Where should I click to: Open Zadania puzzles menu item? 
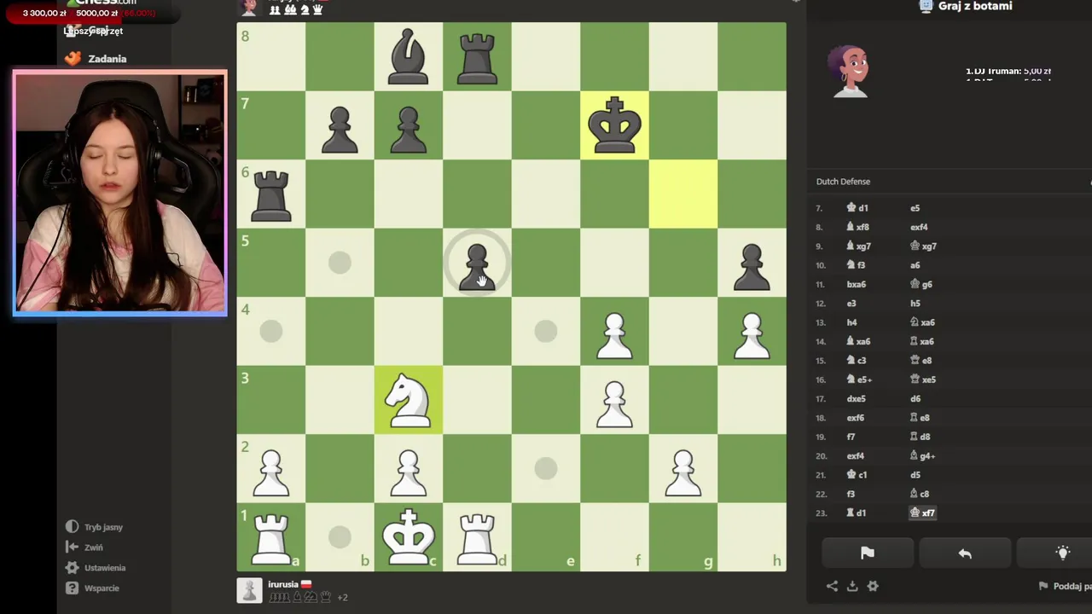click(x=96, y=59)
